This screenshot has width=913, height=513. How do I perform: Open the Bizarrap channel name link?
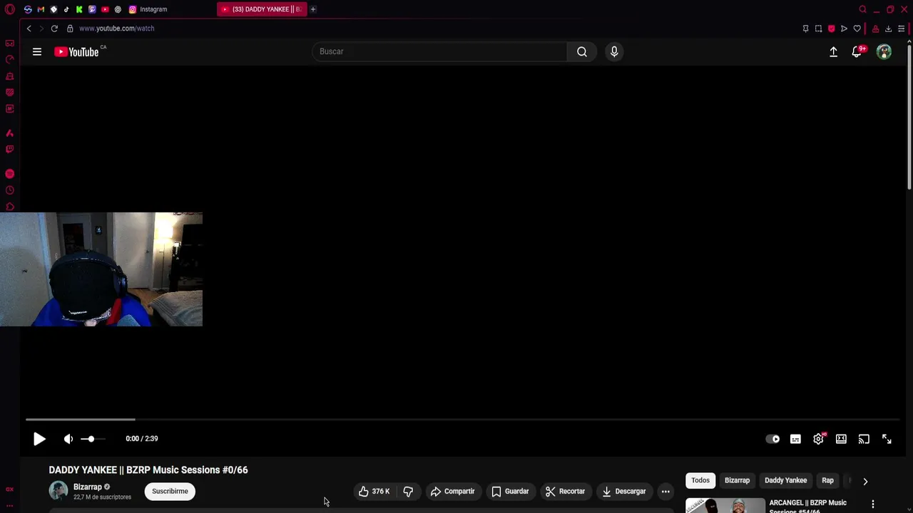88,487
